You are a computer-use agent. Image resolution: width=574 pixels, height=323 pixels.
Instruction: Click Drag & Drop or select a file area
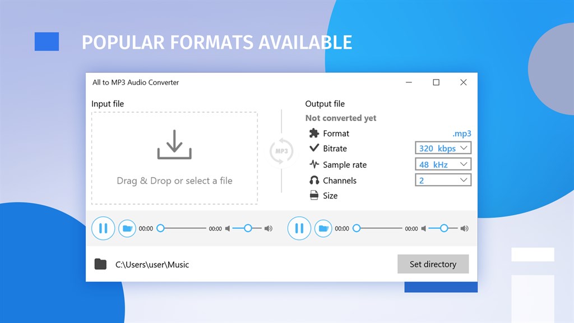click(175, 158)
